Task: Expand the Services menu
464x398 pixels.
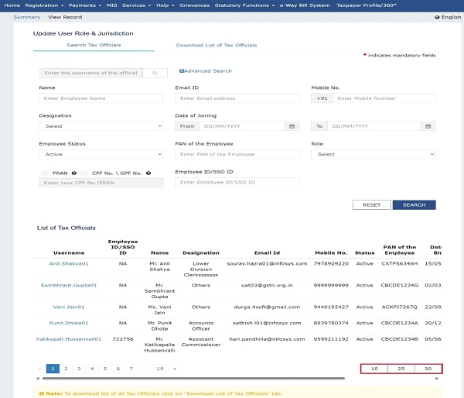Action: click(x=136, y=5)
